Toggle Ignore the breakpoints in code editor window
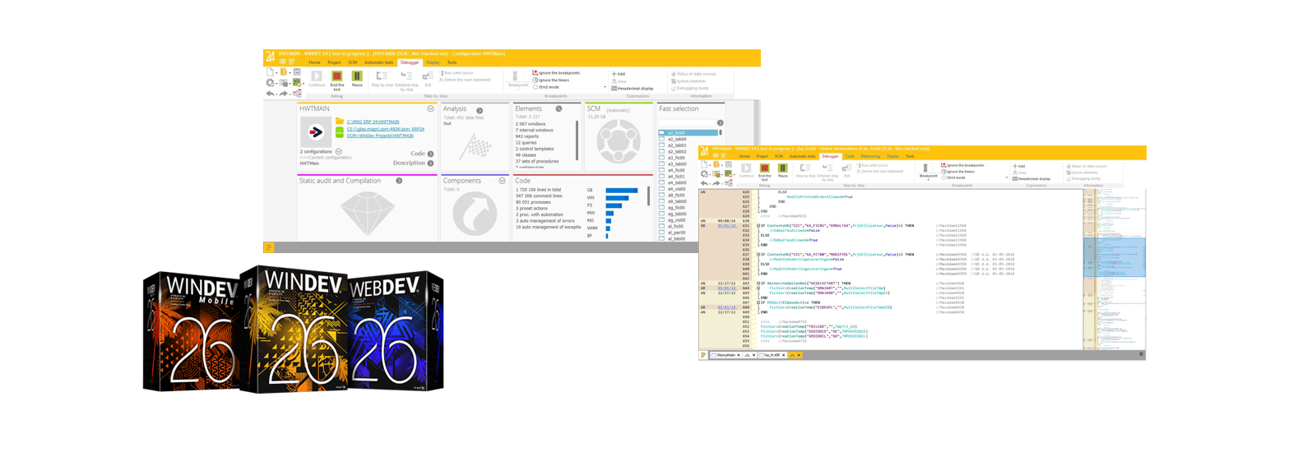1316x452 pixels. (x=962, y=165)
